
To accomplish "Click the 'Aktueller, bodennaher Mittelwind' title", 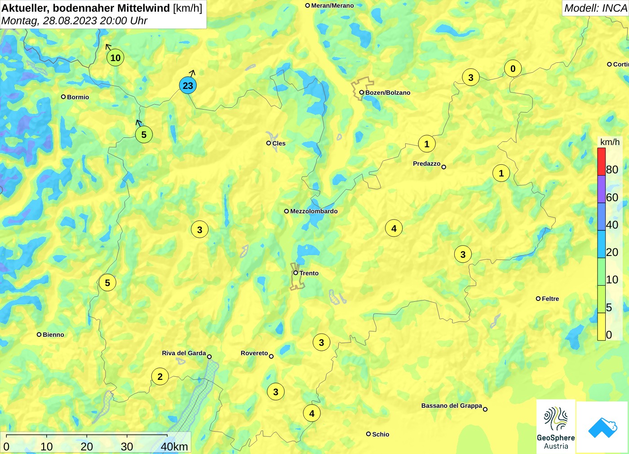I will tap(86, 8).
